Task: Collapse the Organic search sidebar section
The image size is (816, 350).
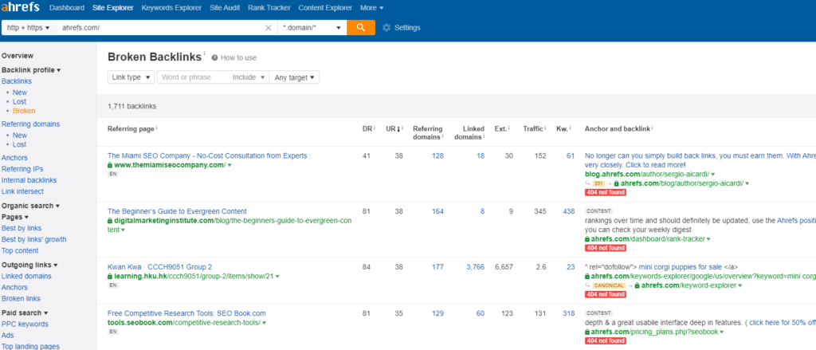Action: pos(31,206)
